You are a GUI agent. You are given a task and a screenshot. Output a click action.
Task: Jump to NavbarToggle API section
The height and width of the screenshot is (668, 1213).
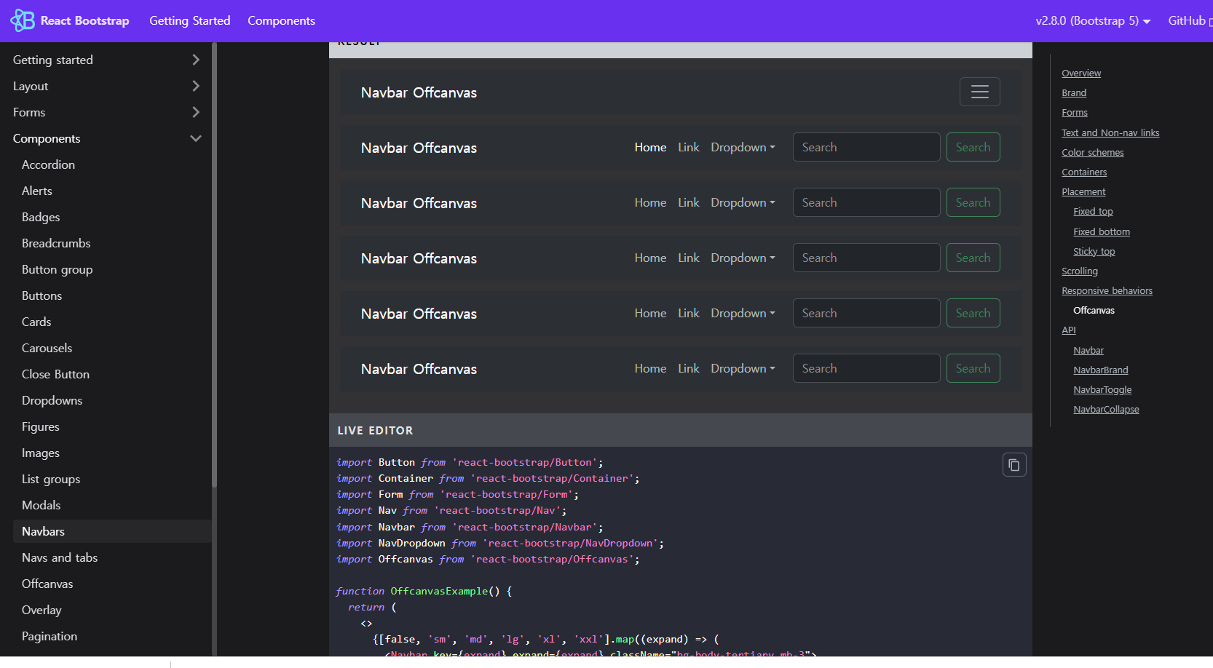point(1102,389)
